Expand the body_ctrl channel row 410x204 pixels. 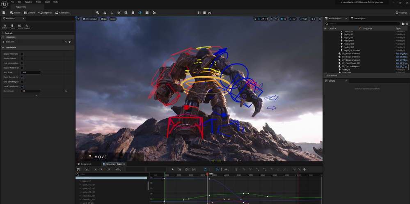click(3, 42)
